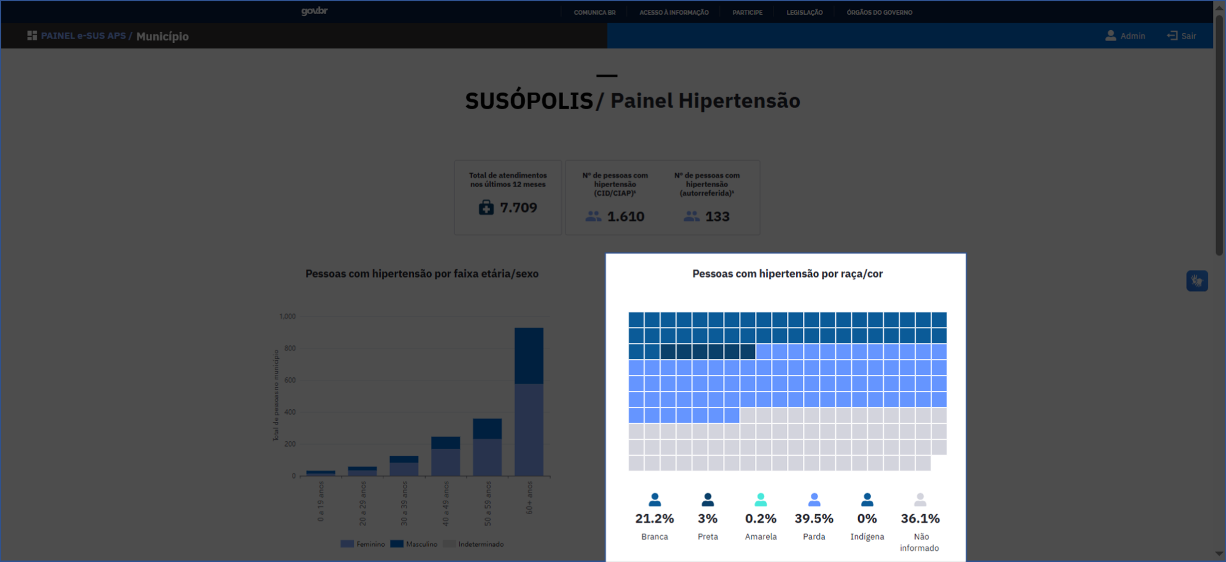Image resolution: width=1226 pixels, height=562 pixels.
Task: Open the Acesso à Informação menu
Action: point(673,12)
